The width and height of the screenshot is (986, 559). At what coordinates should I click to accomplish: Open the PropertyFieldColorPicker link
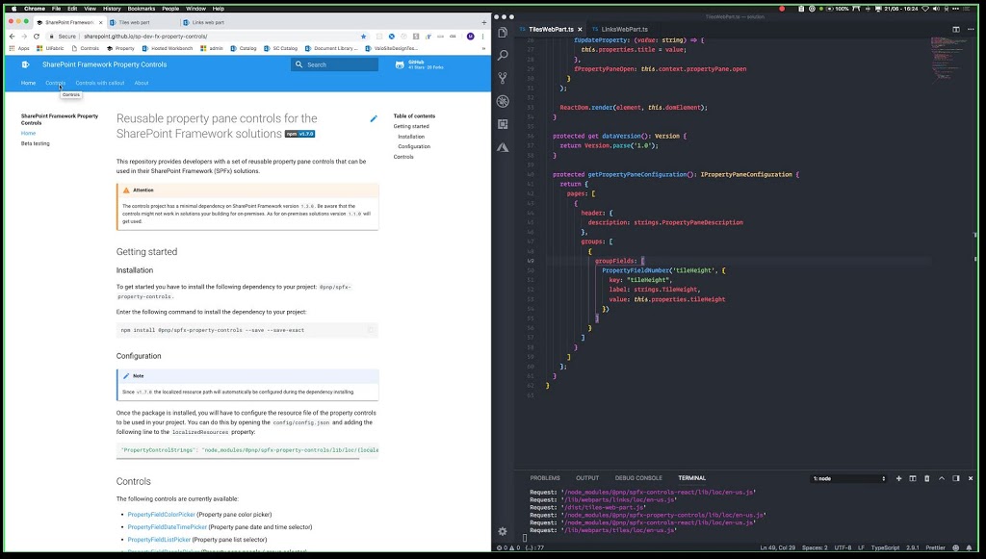pyautogui.click(x=162, y=515)
